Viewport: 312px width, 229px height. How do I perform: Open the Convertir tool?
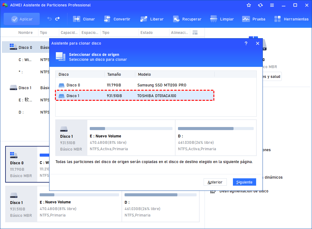pyautogui.click(x=107, y=19)
